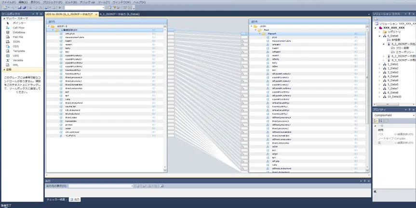Select 10_Data10 in solution explorer
Screen dimensions: 416x208
coord(394,96)
